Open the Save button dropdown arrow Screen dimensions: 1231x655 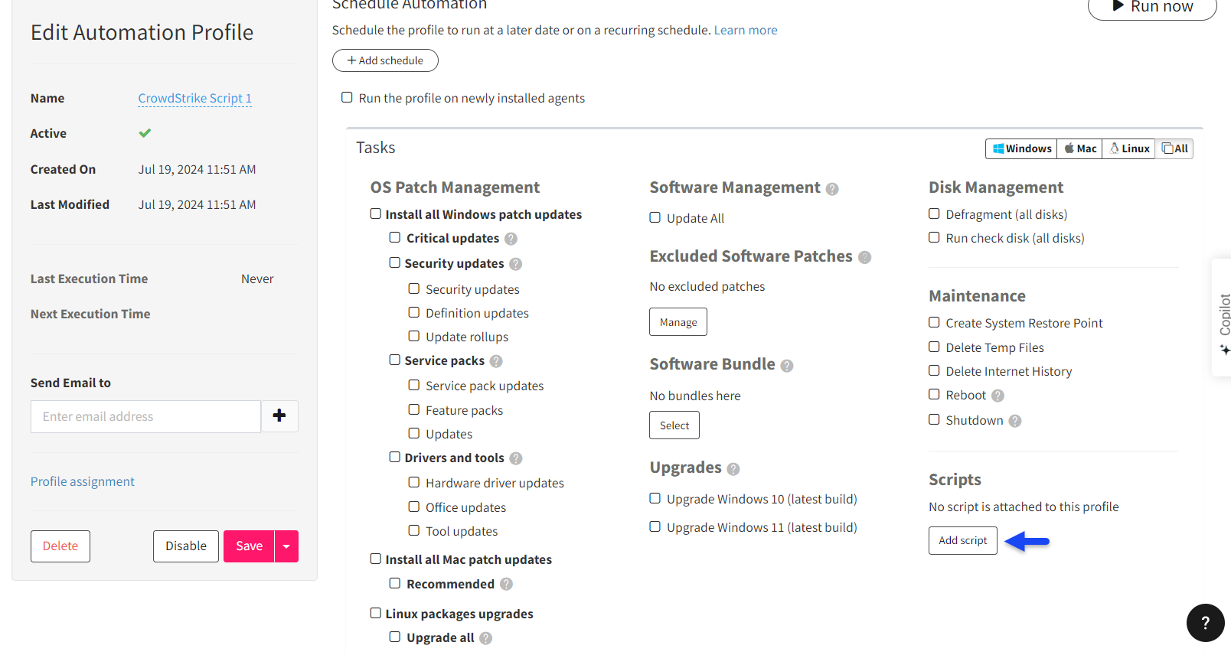tap(286, 546)
